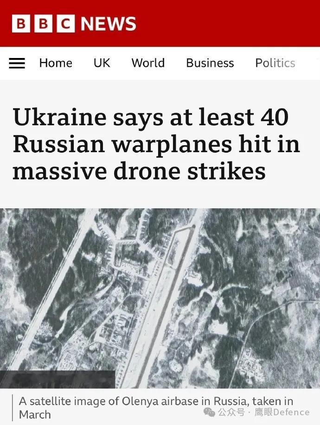View the Olenya airbase satellite image

pyautogui.click(x=160, y=298)
